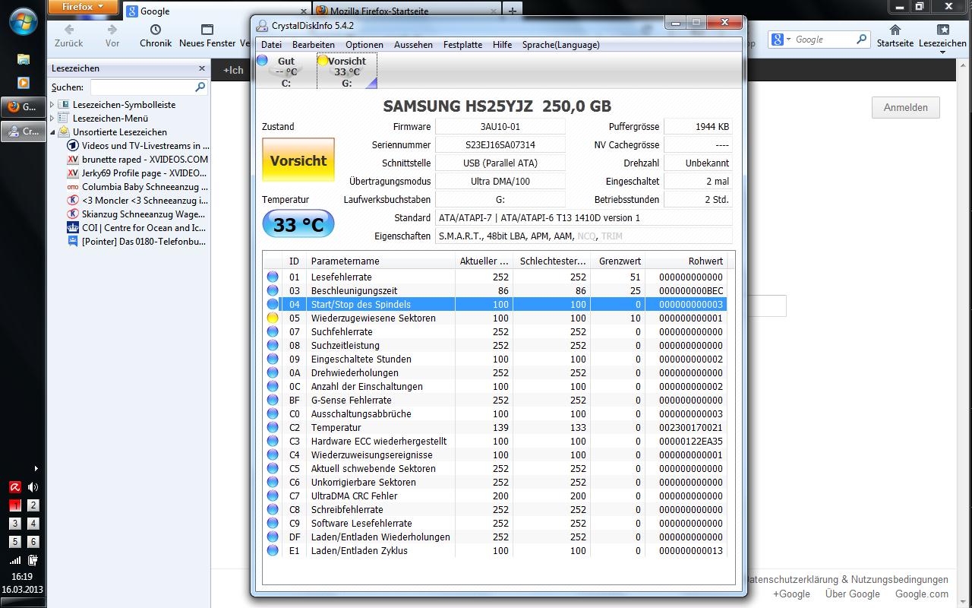Click status circle of Laden/Entladen Zyklus row
The image size is (972, 608).
273,551
